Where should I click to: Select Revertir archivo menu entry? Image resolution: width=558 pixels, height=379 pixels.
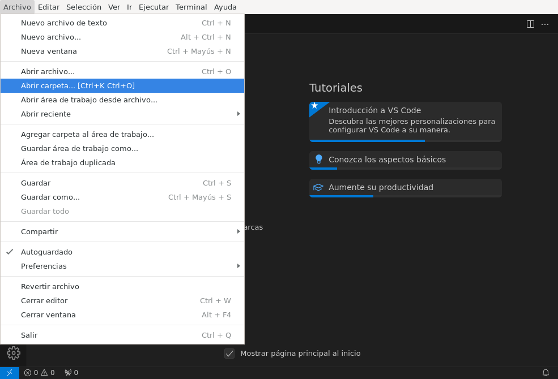click(x=122, y=286)
